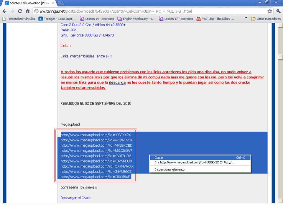Click the megaupload link ending C8XJJ6AF
283x212 pixels.
coord(95,177)
